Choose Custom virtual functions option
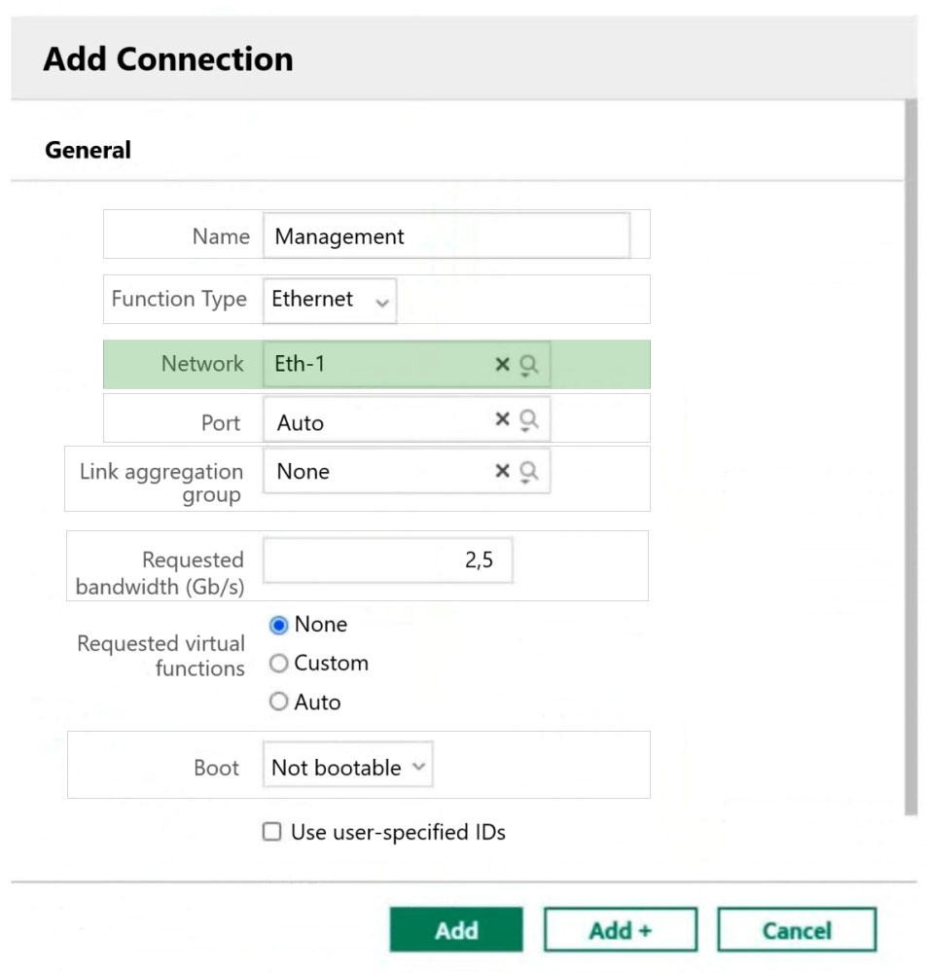Viewport: 928px width, 973px height. pyautogui.click(x=278, y=664)
